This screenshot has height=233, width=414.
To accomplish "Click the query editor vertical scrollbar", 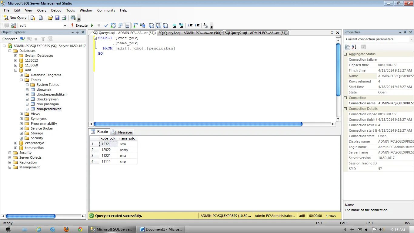I will [x=338, y=70].
